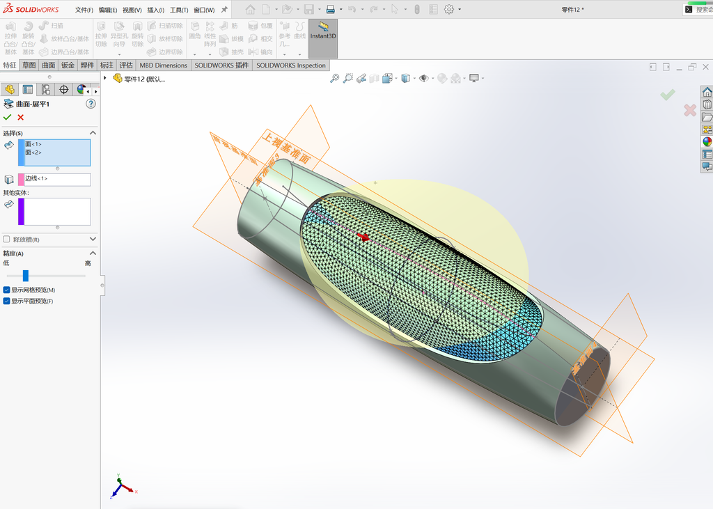Open the Custom Properties task pane icon
713x509 pixels.
[707, 154]
